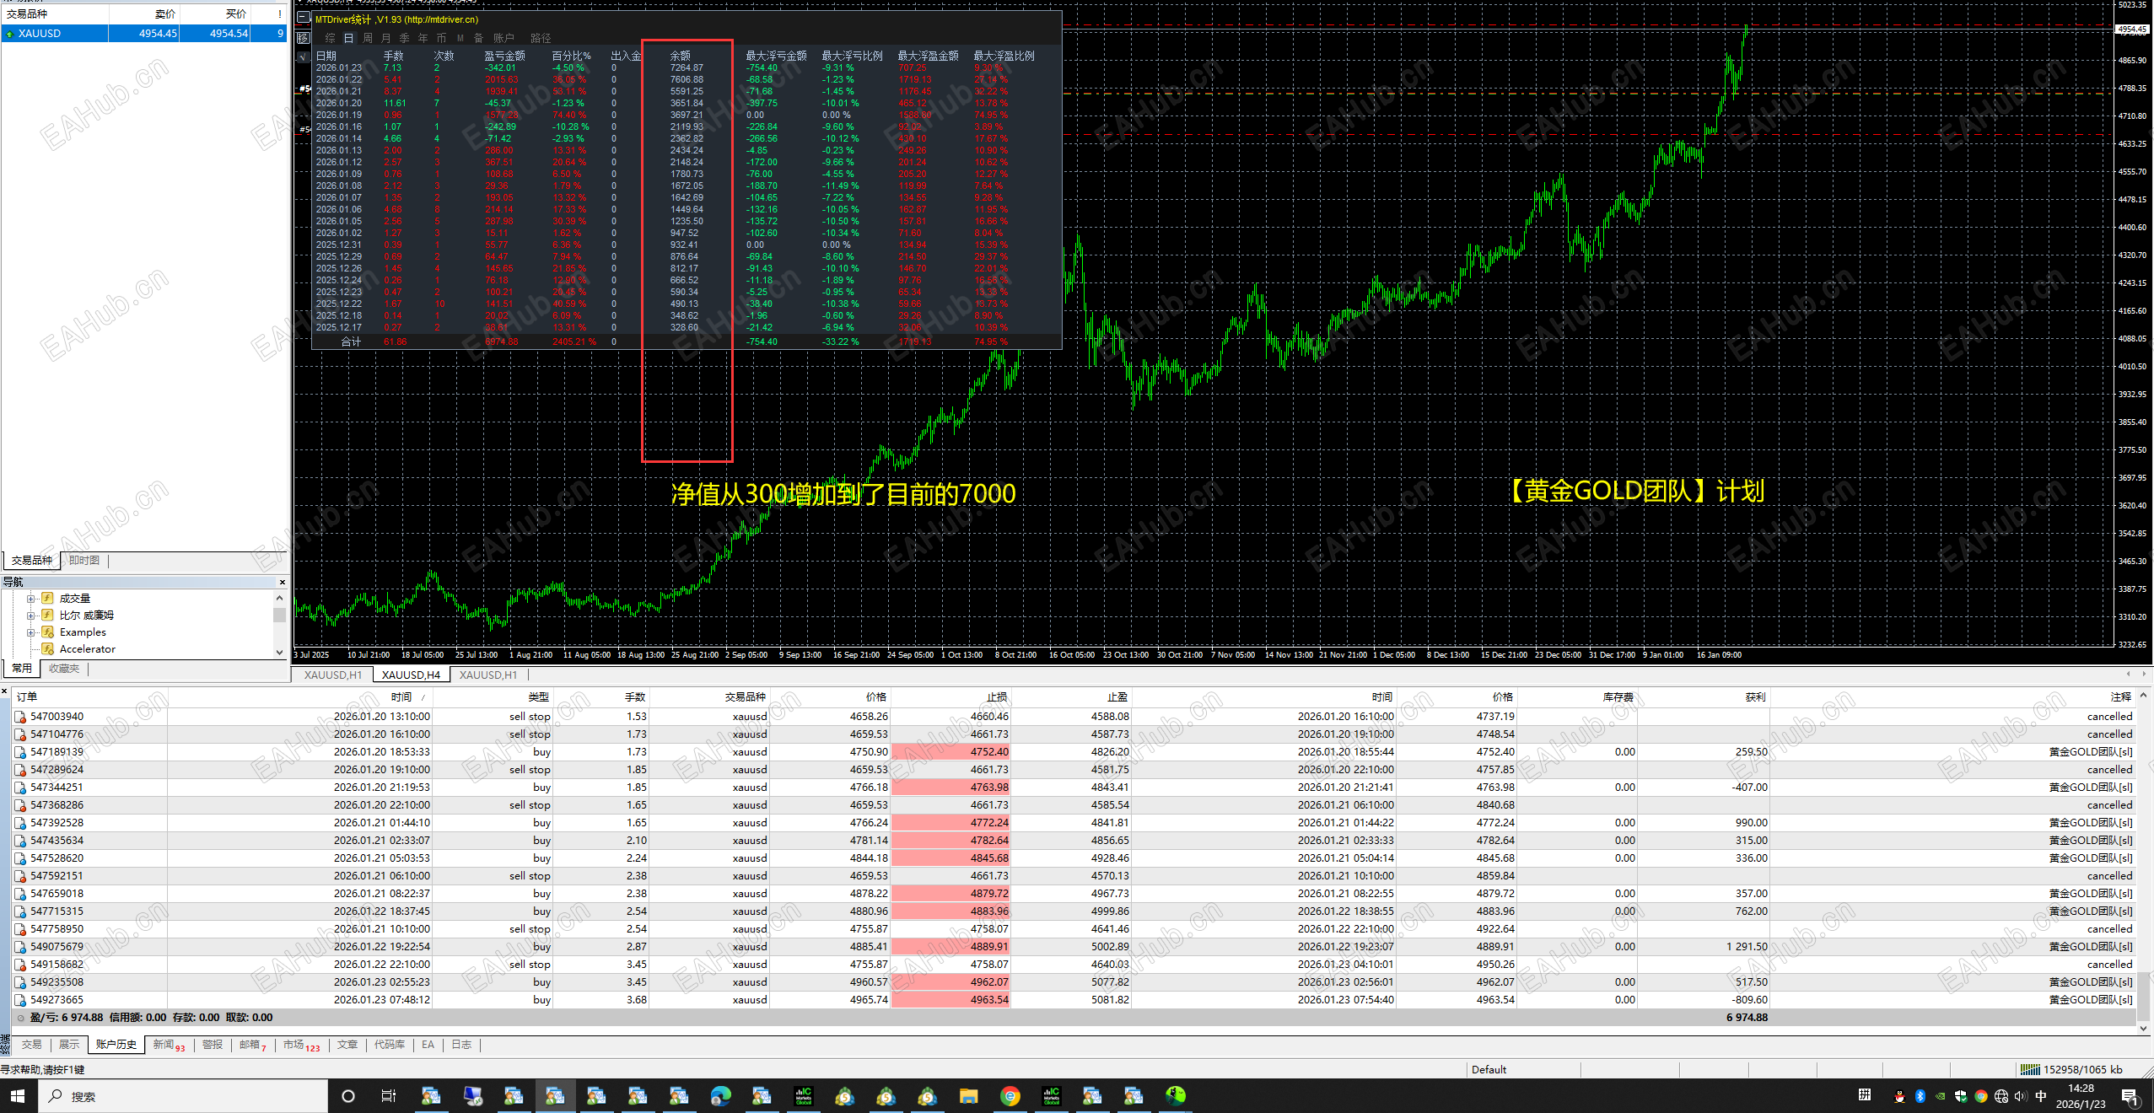Collapse the MTDriver statistics panel minus icon
This screenshot has width=2154, height=1113.
click(x=304, y=18)
